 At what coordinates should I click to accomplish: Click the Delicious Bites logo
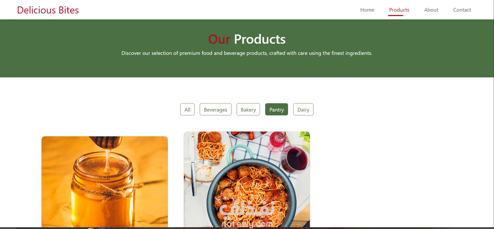(48, 10)
